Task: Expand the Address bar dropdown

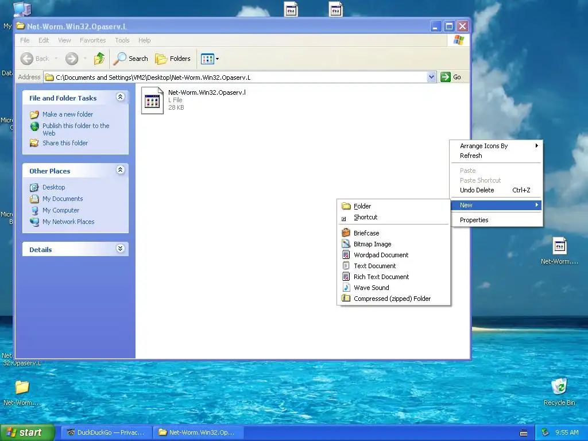Action: coord(431,77)
